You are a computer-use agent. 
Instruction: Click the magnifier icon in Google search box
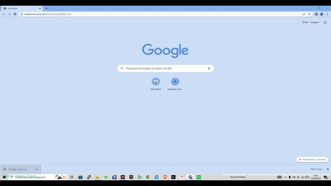(122, 68)
